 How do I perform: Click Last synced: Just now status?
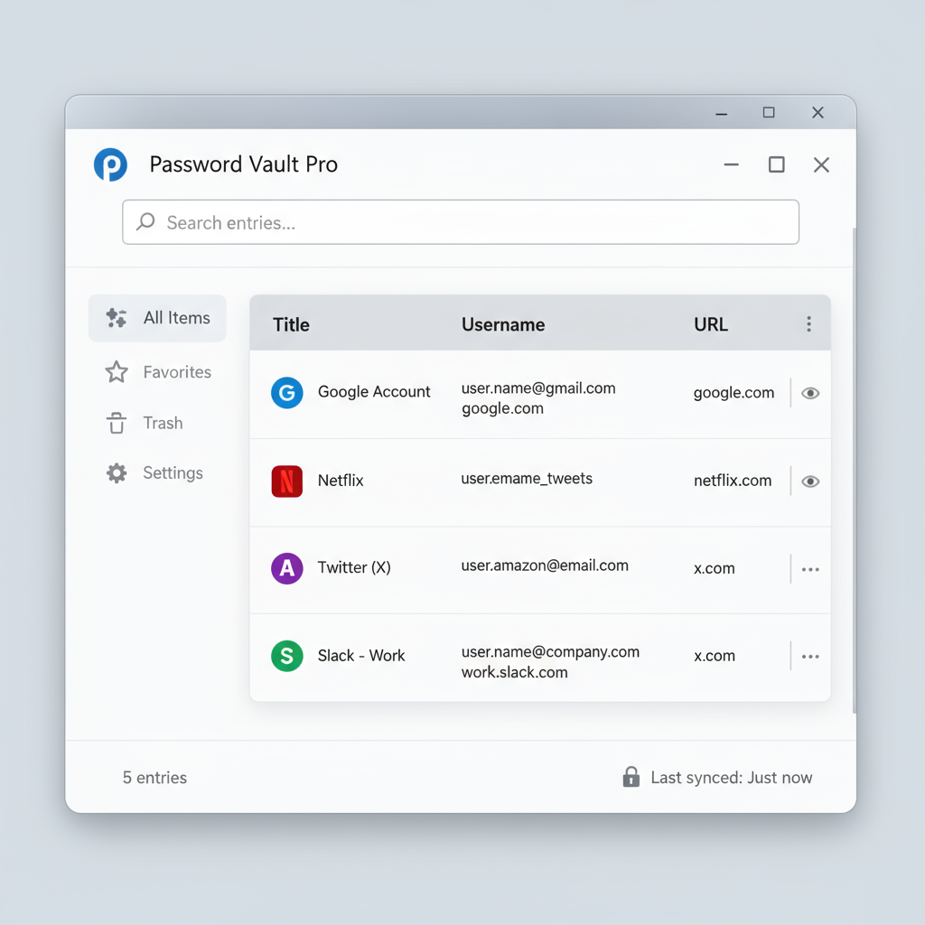coord(732,778)
